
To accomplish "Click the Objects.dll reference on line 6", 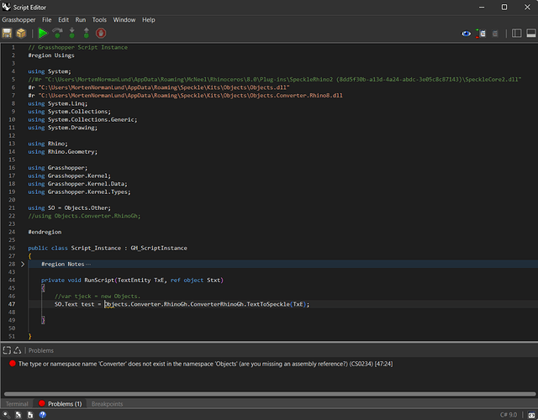I will [x=159, y=87].
